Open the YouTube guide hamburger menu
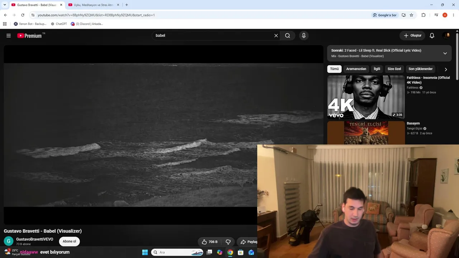459x258 pixels. [9, 35]
